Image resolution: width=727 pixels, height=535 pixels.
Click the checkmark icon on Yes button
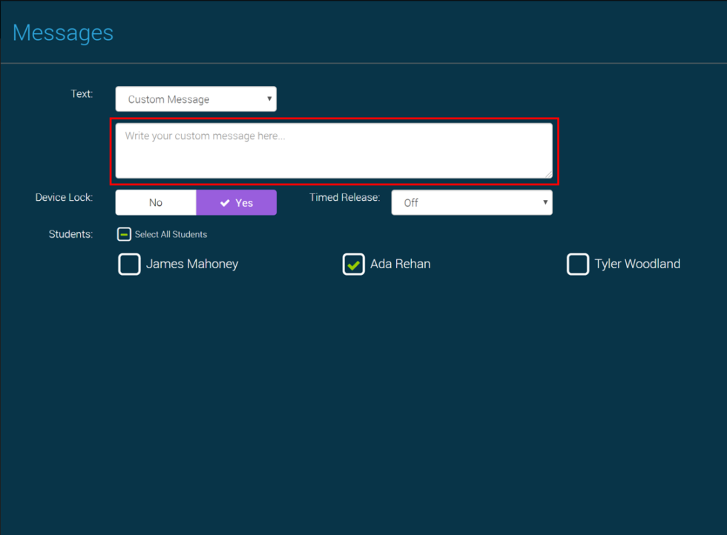click(225, 203)
